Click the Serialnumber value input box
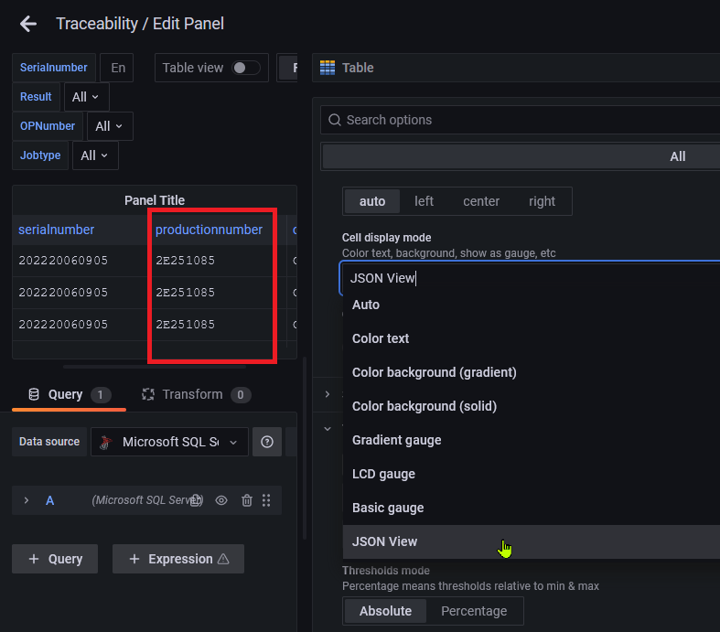 coord(116,68)
